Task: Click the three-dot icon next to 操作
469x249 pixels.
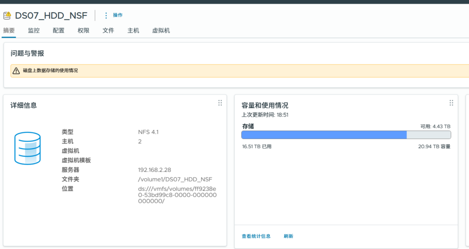Action: (x=106, y=16)
